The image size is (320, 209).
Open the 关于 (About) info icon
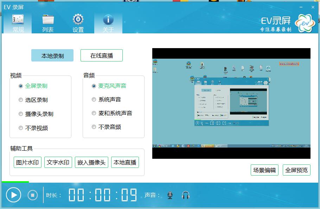click(x=108, y=20)
